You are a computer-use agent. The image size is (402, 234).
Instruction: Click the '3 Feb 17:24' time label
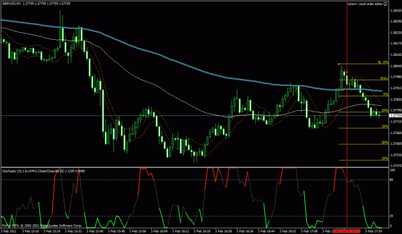pos(374,231)
